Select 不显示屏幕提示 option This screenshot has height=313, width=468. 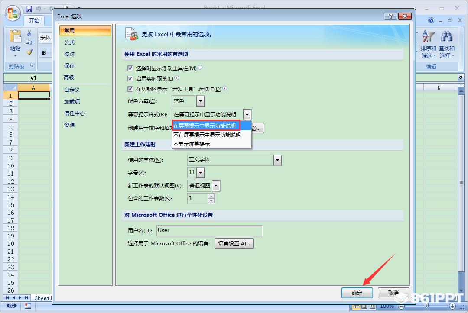[211, 144]
